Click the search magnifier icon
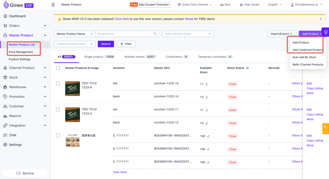This screenshot has width=329, height=179. [x=155, y=34]
